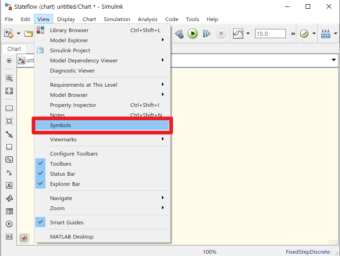Expand Requirements at This Level submenu
Image resolution: width=340 pixels, height=256 pixels.
coord(102,85)
